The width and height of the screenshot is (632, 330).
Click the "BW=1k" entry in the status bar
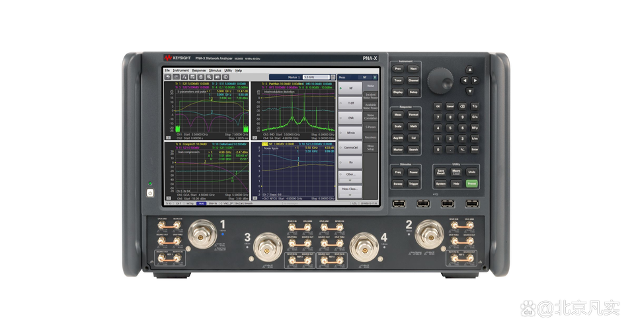tap(213, 204)
